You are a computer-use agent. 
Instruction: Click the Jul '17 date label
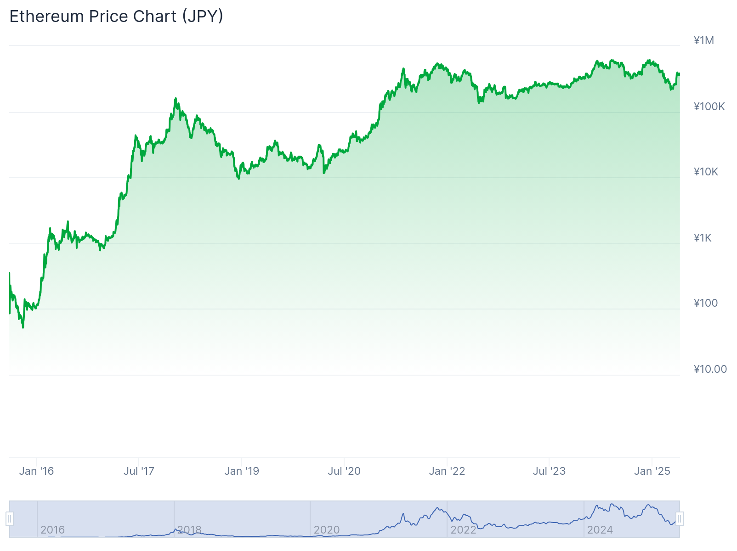click(139, 471)
